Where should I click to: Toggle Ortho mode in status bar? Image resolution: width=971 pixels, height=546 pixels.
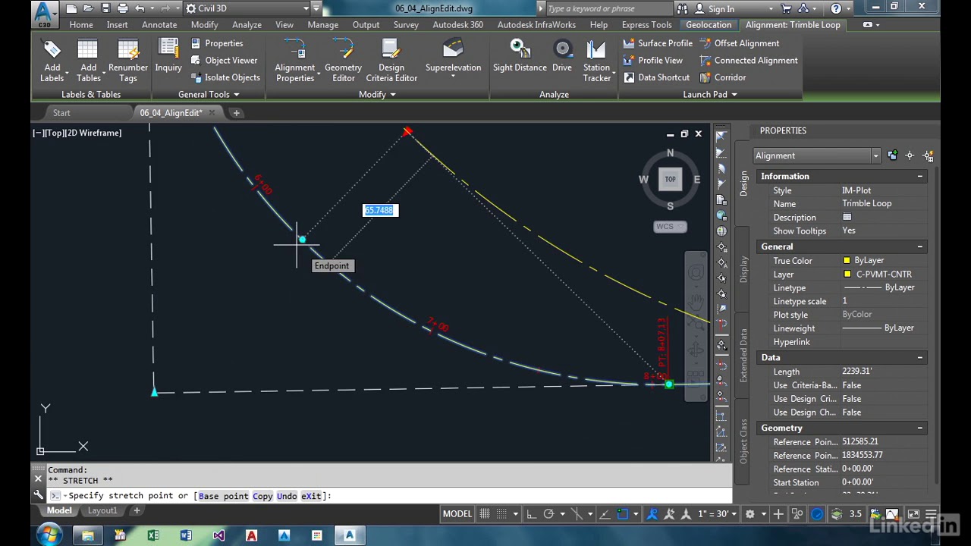(x=532, y=514)
